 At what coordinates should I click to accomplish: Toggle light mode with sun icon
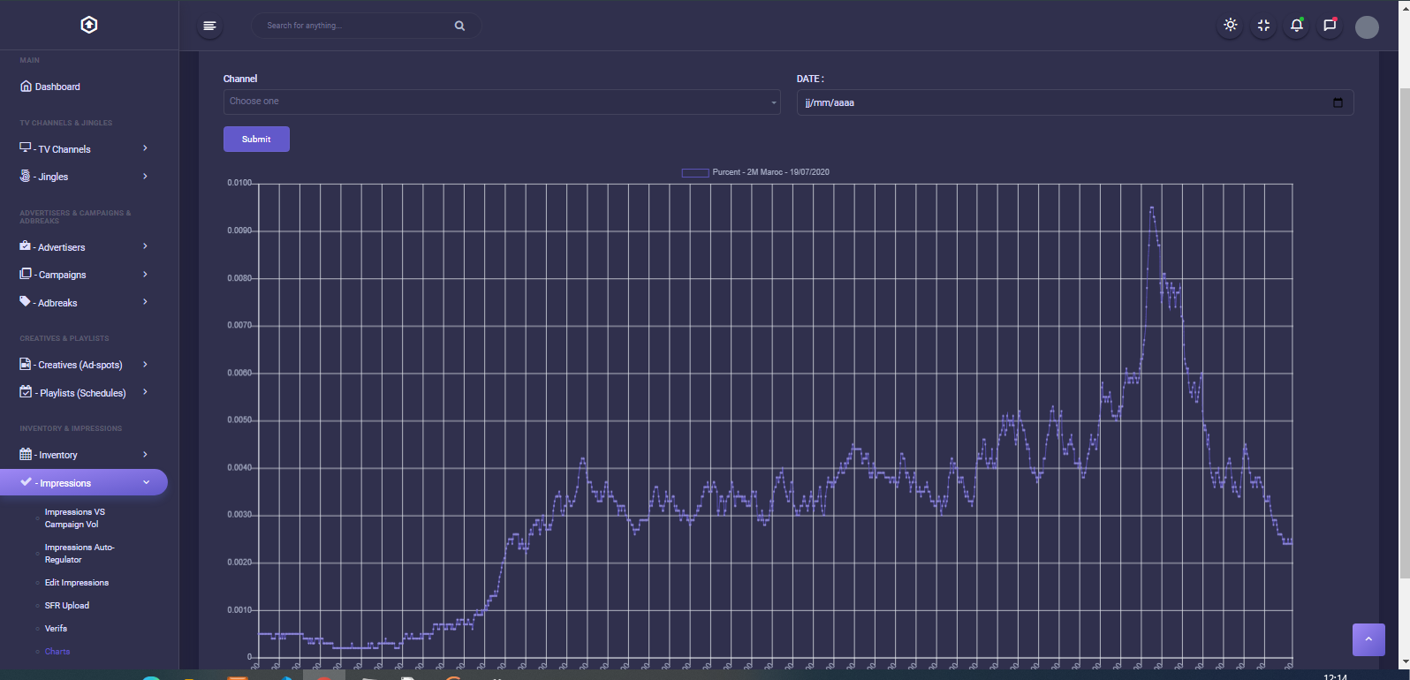pos(1230,26)
